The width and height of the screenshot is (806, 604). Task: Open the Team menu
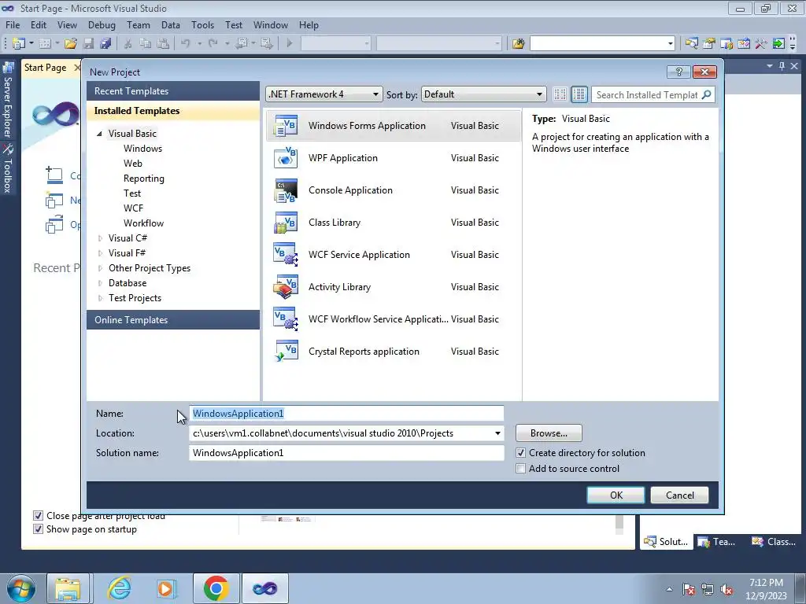click(x=139, y=24)
